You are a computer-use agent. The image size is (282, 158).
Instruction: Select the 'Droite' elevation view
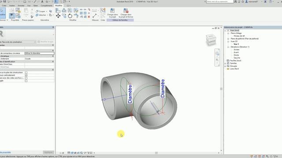click(x=236, y=55)
